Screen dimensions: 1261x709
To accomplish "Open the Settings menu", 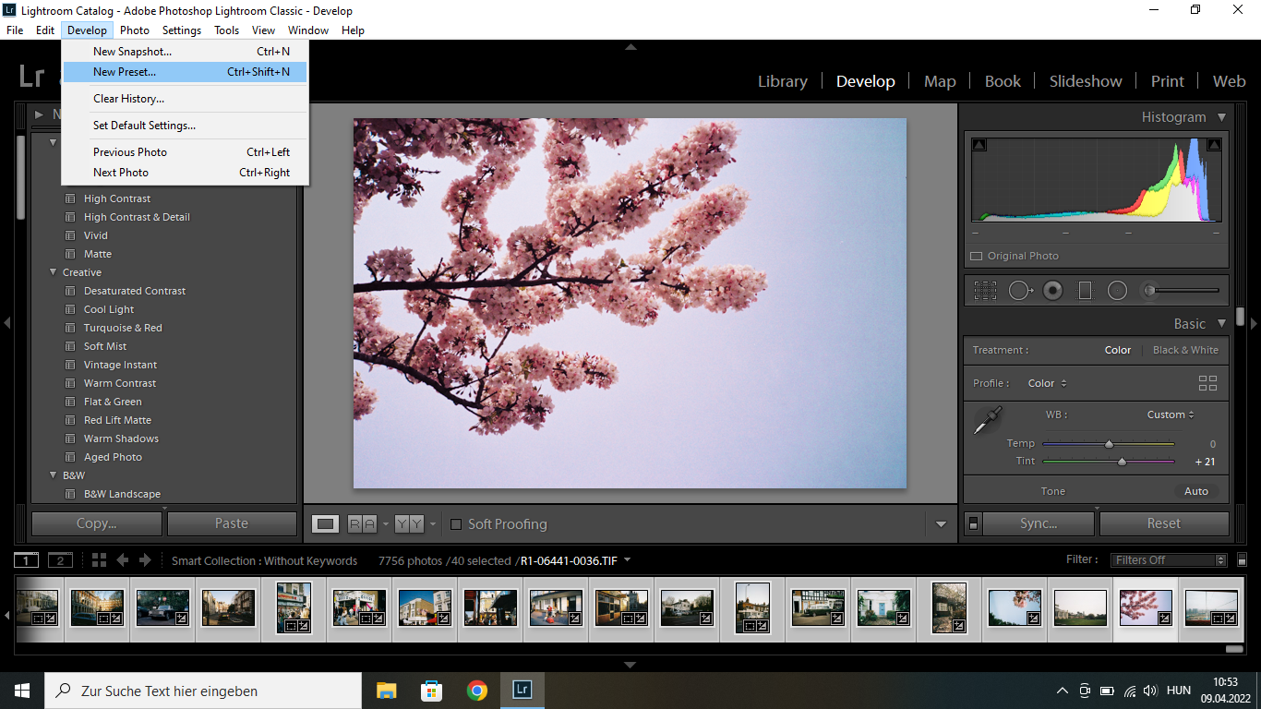I will click(182, 30).
